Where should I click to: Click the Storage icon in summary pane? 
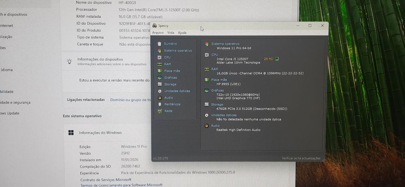click(207, 105)
